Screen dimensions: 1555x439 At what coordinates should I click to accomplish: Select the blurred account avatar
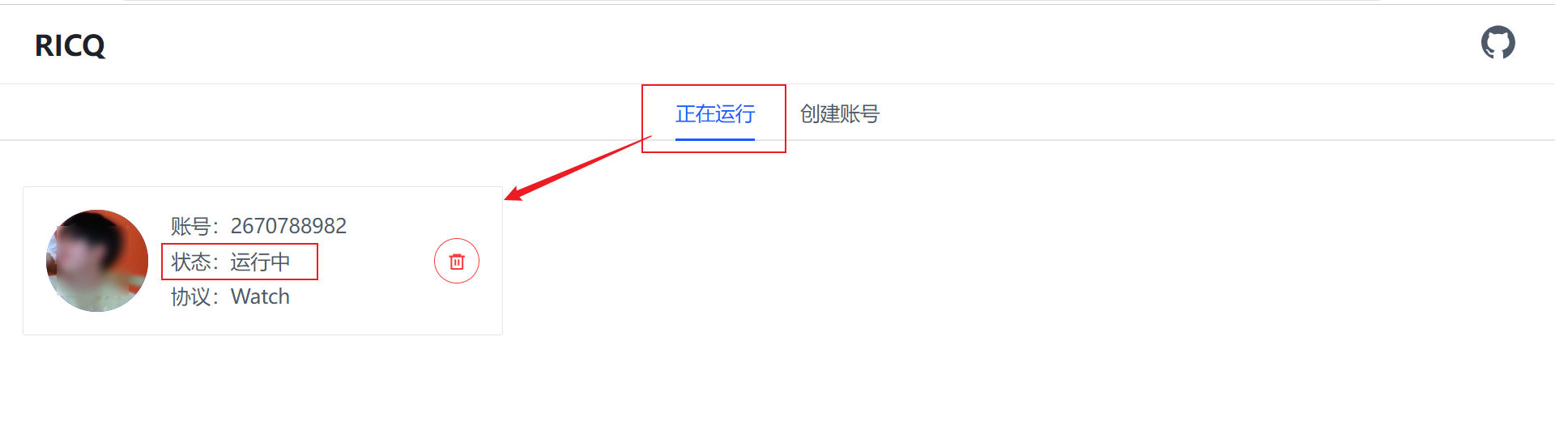click(97, 261)
